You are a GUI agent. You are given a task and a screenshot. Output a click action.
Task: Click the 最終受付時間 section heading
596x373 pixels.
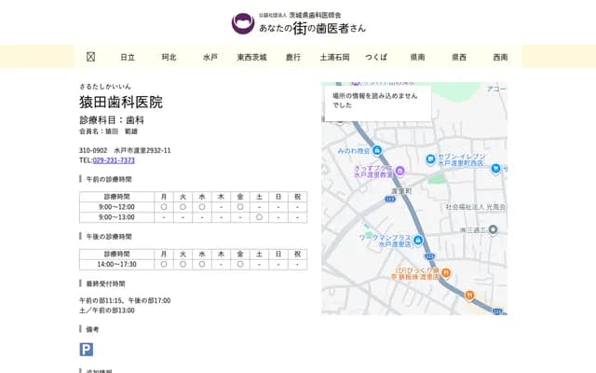click(105, 283)
